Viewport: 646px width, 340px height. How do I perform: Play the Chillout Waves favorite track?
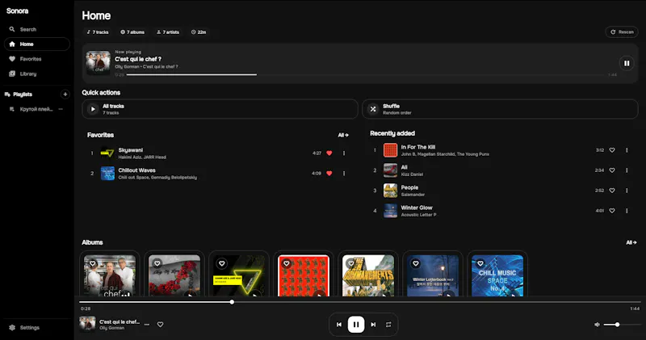[x=220, y=174]
